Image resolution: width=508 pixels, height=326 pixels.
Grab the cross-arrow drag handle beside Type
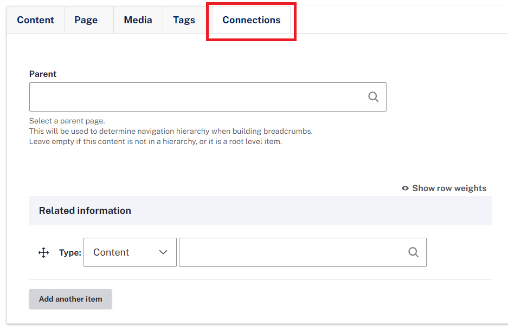click(44, 252)
